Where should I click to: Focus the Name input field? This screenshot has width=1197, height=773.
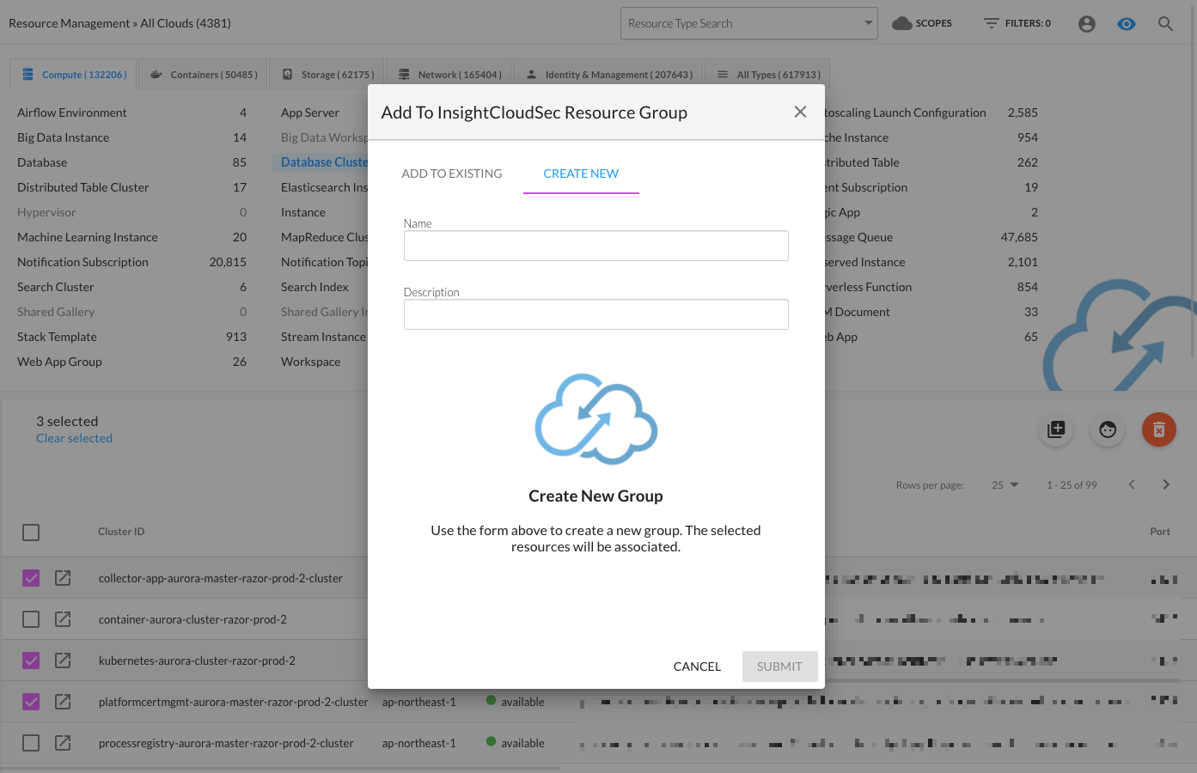[595, 246]
